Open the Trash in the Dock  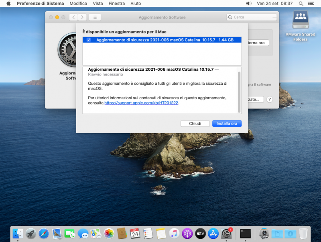pyautogui.click(x=303, y=234)
